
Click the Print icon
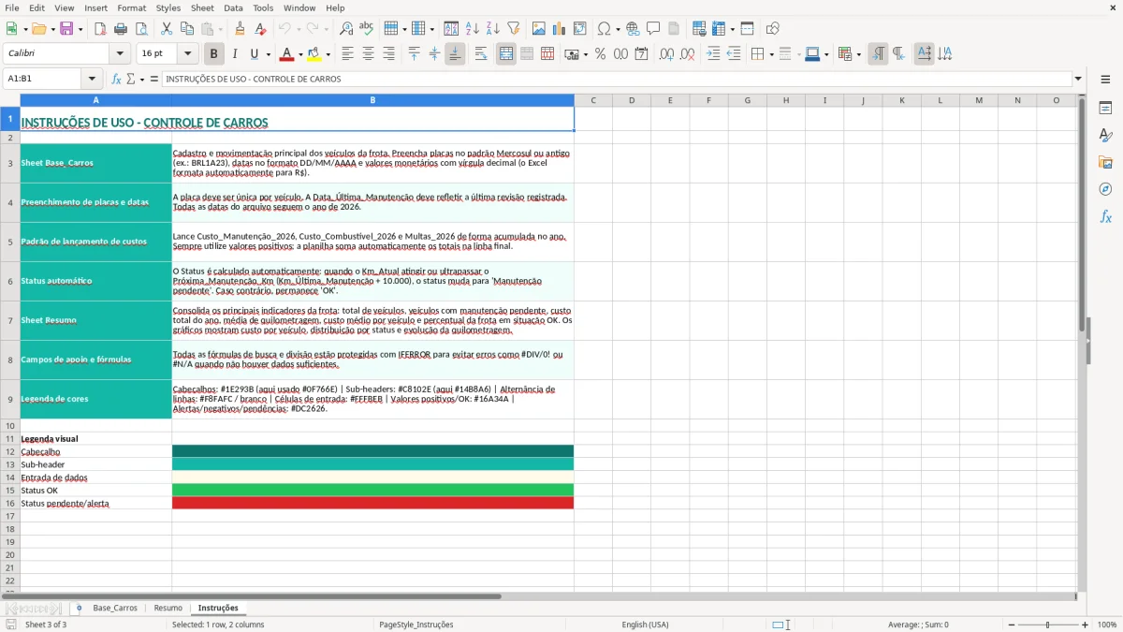coord(121,29)
